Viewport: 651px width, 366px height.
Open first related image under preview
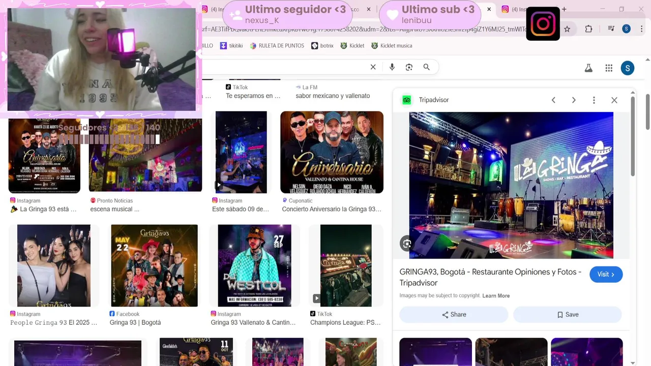435,352
